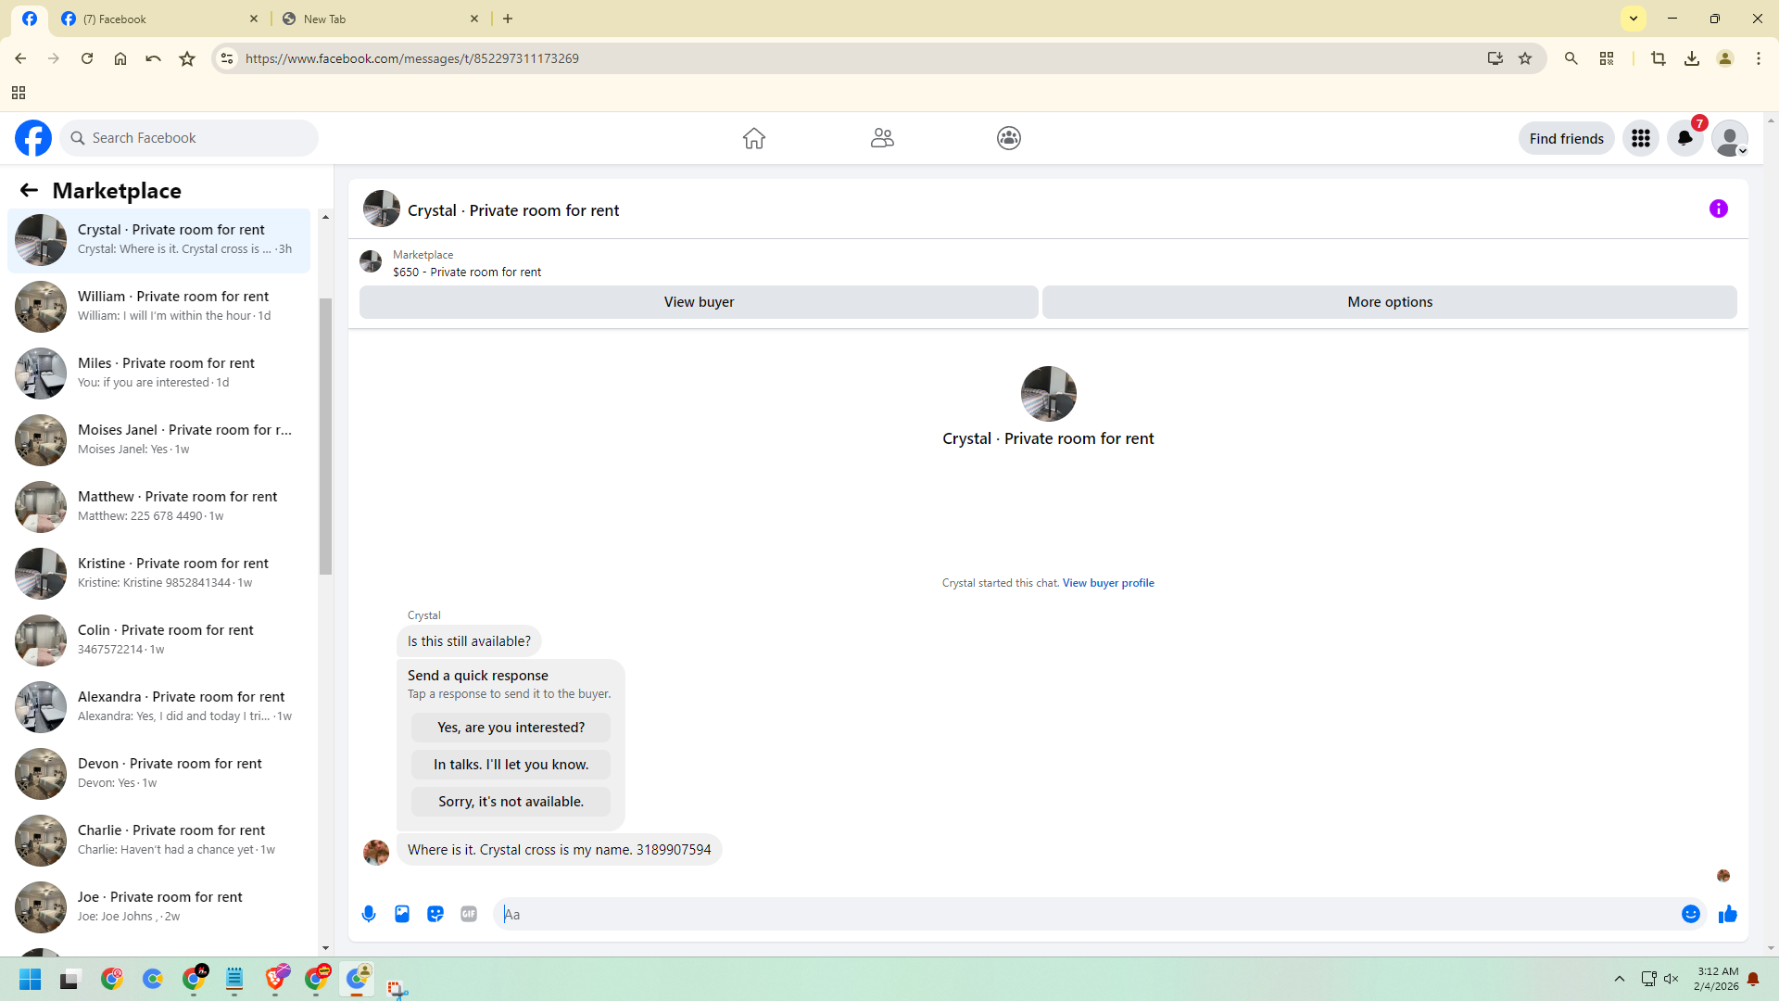The width and height of the screenshot is (1779, 1001).
Task: Open the sticker picker icon
Action: tap(435, 914)
